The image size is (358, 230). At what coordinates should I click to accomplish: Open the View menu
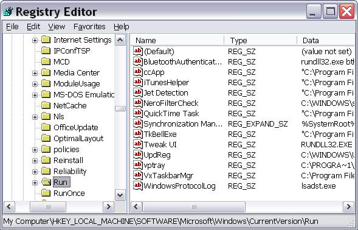point(57,27)
